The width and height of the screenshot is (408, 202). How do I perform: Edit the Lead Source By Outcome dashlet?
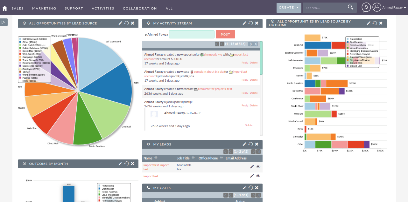point(369,23)
